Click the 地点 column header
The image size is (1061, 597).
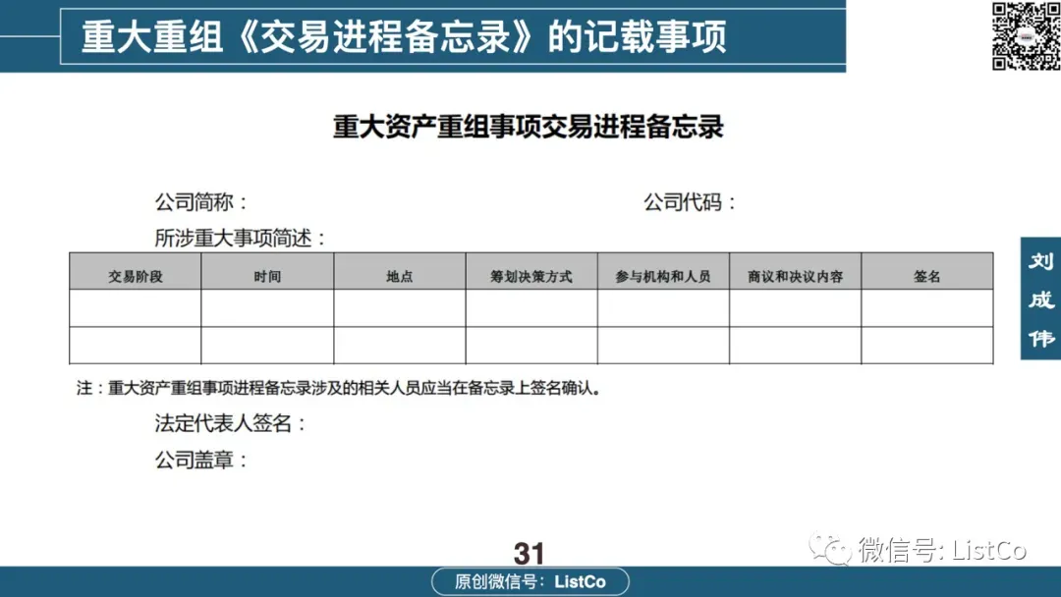pyautogui.click(x=399, y=272)
